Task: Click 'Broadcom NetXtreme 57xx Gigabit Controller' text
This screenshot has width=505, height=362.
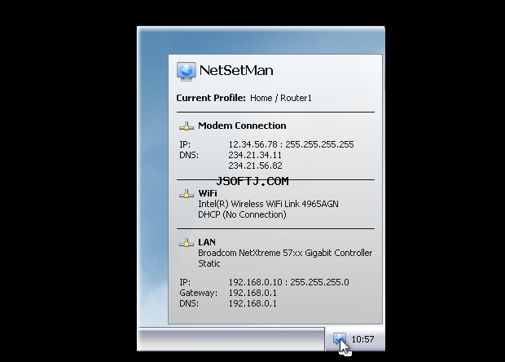Action: pyautogui.click(x=285, y=253)
